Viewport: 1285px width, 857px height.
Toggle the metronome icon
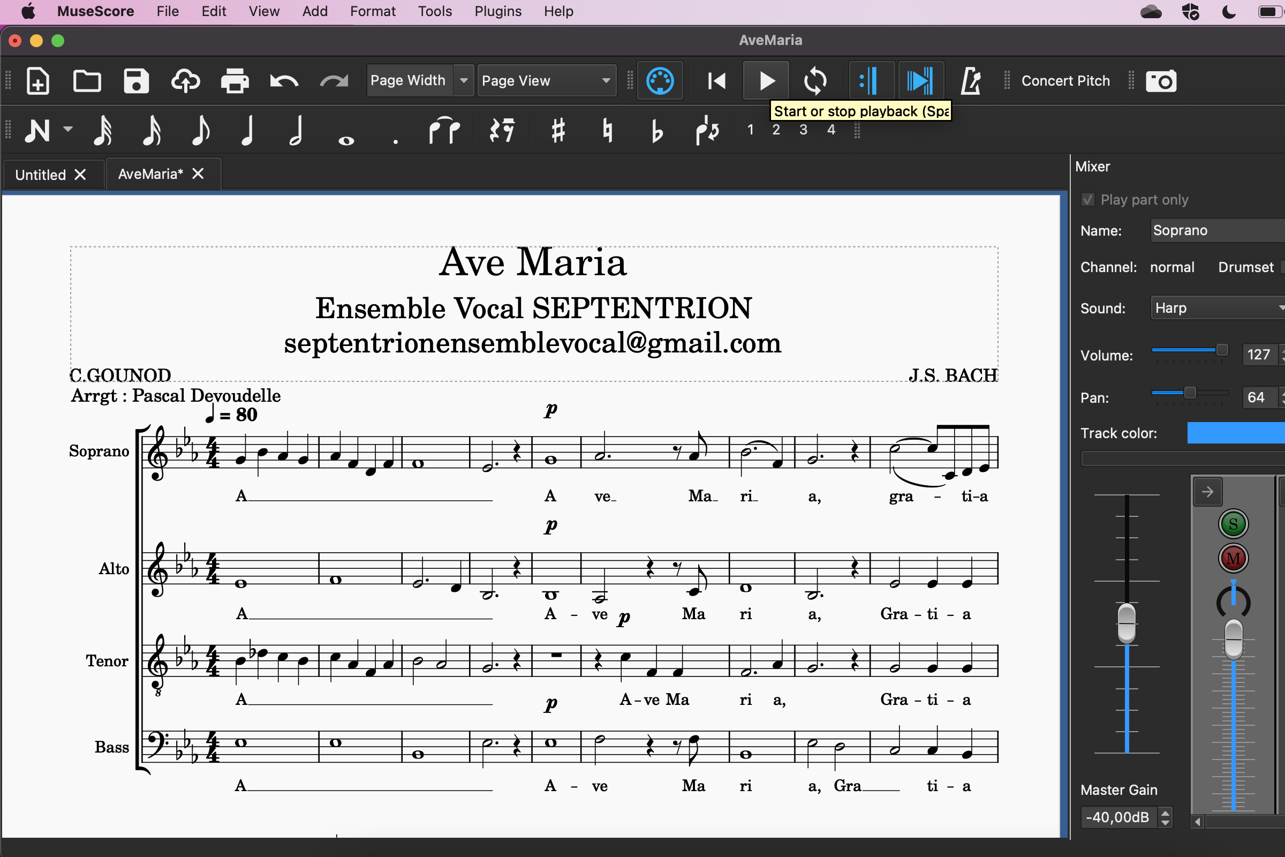click(970, 81)
